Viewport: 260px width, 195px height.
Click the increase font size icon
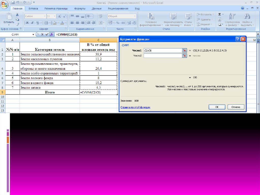click(x=59, y=16)
